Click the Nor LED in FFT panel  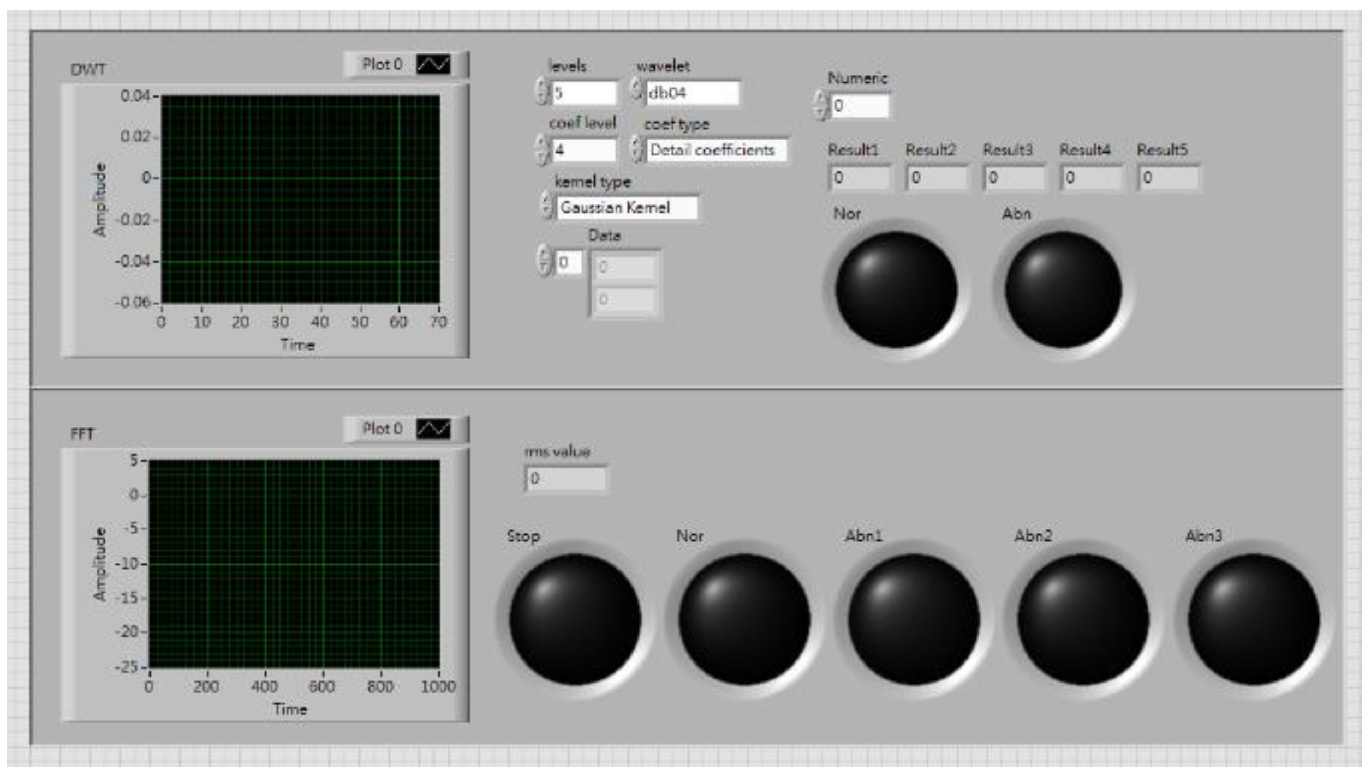point(744,619)
